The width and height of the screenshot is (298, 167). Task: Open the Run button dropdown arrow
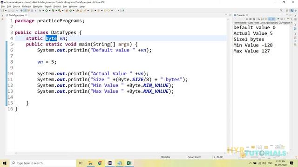[50, 11]
